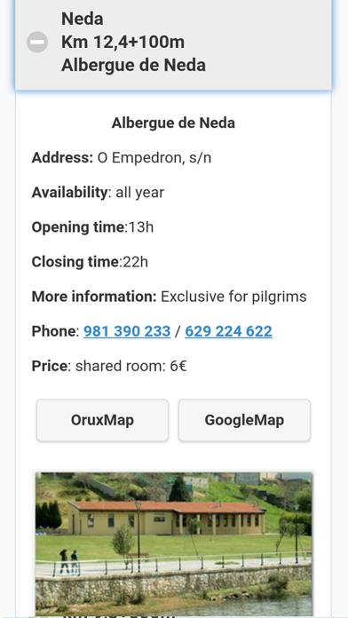View the Albergue de Neda building photo
Image resolution: width=348 pixels, height=618 pixels.
click(x=174, y=543)
